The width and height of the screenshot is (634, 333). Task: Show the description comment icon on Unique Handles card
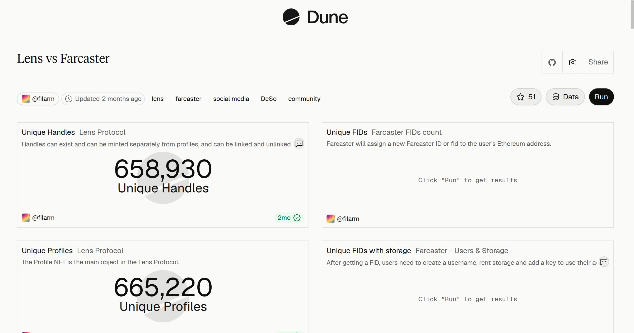click(x=299, y=144)
